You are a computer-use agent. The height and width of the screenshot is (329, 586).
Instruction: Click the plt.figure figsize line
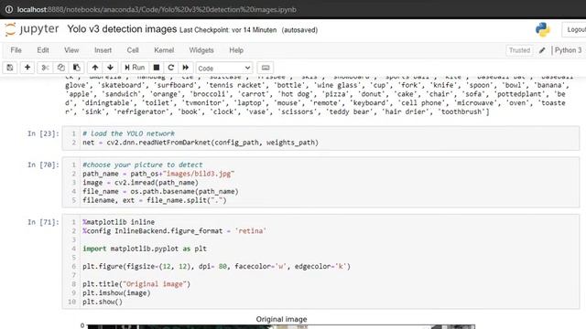click(x=216, y=266)
